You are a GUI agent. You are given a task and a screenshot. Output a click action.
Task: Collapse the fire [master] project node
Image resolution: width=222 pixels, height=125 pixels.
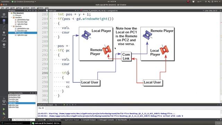tap(9, 13)
